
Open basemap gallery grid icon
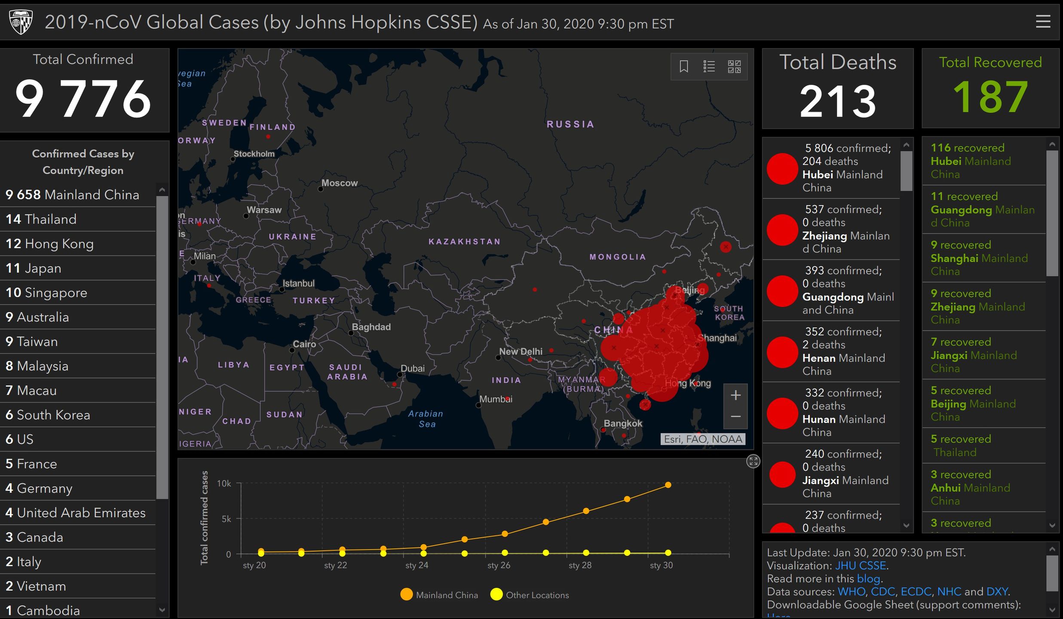pyautogui.click(x=734, y=67)
